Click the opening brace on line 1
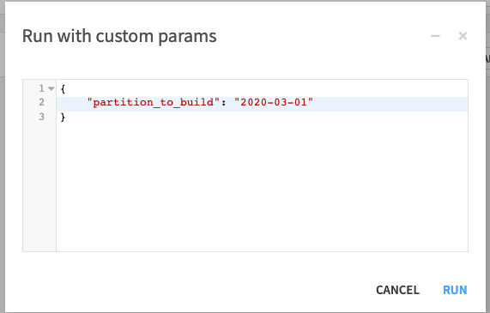 (x=63, y=88)
